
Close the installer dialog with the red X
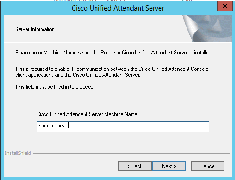coord(225,6)
